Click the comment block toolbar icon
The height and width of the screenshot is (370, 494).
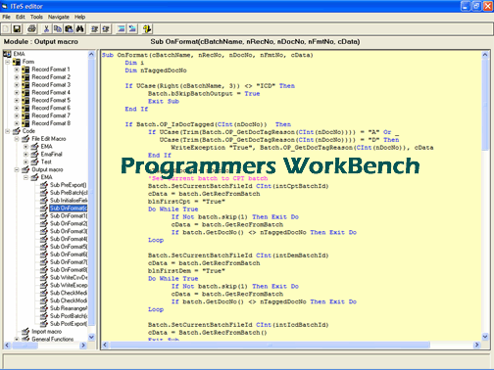121,29
